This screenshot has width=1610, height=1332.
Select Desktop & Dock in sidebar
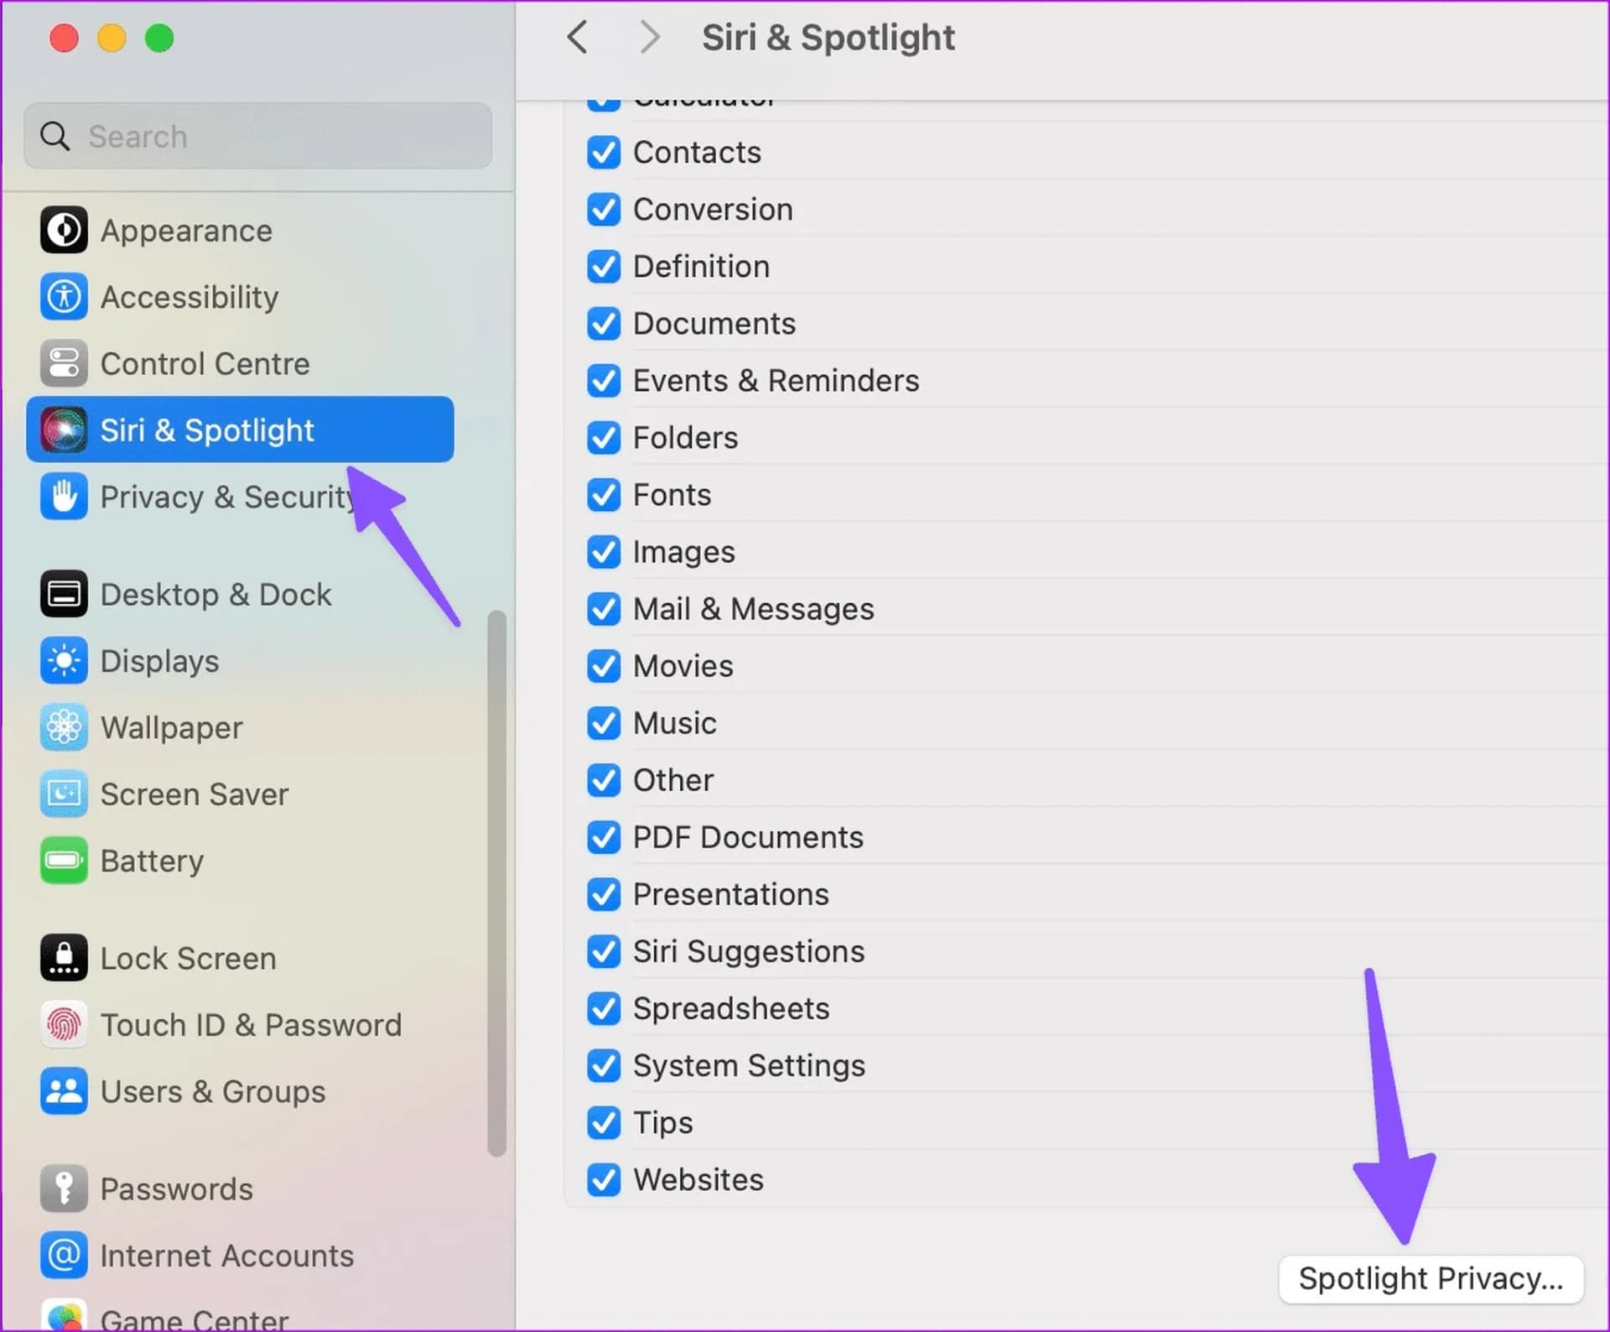[x=216, y=595]
